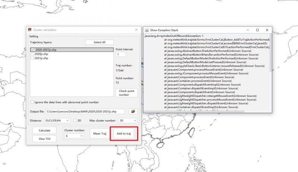
Task: Check the 2020jc.shp trajectory layer
Action: (x=32, y=54)
